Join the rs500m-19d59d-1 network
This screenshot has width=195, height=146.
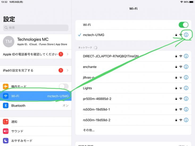tap(133, 109)
